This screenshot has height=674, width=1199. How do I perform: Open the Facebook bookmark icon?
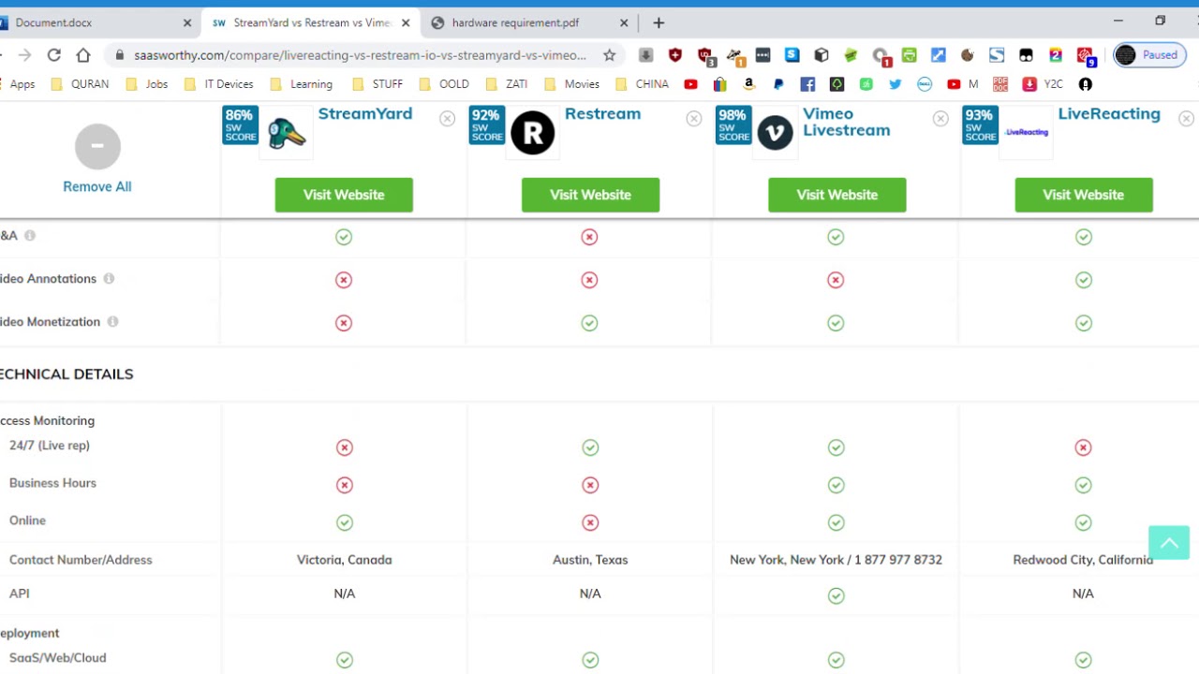pos(807,84)
